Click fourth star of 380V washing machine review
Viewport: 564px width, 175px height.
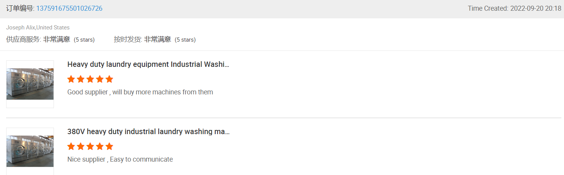point(100,146)
